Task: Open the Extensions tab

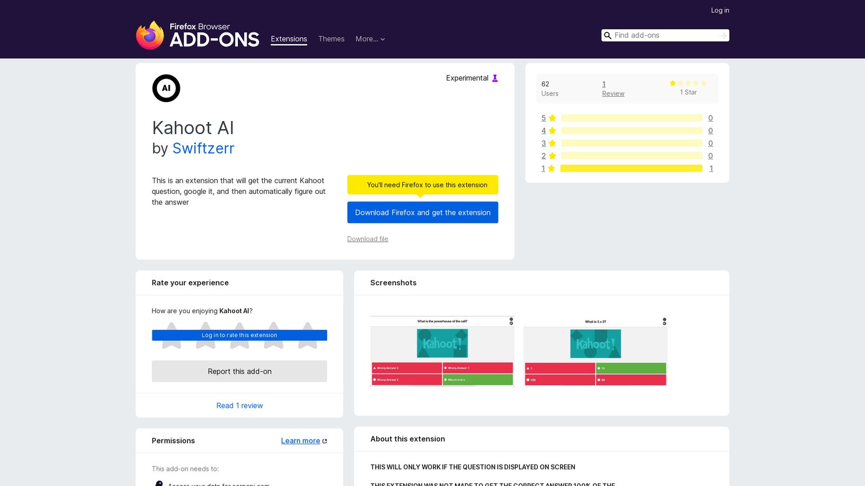Action: tap(289, 39)
